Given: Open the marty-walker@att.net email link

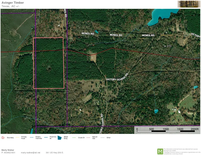Looking at the screenshot, I should (x=31, y=153).
